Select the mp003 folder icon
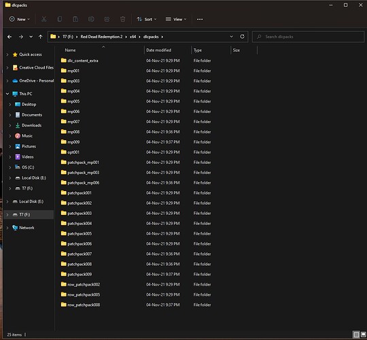This screenshot has height=340, width=367. tap(63, 80)
